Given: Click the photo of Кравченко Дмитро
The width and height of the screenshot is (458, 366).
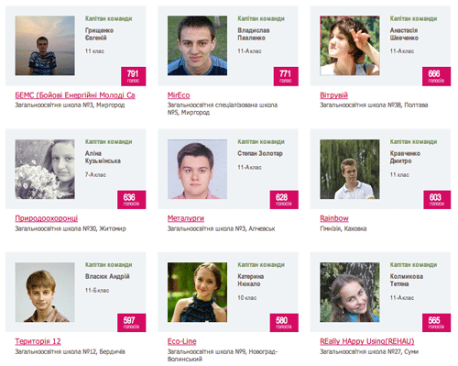Looking at the screenshot, I should click(350, 169).
